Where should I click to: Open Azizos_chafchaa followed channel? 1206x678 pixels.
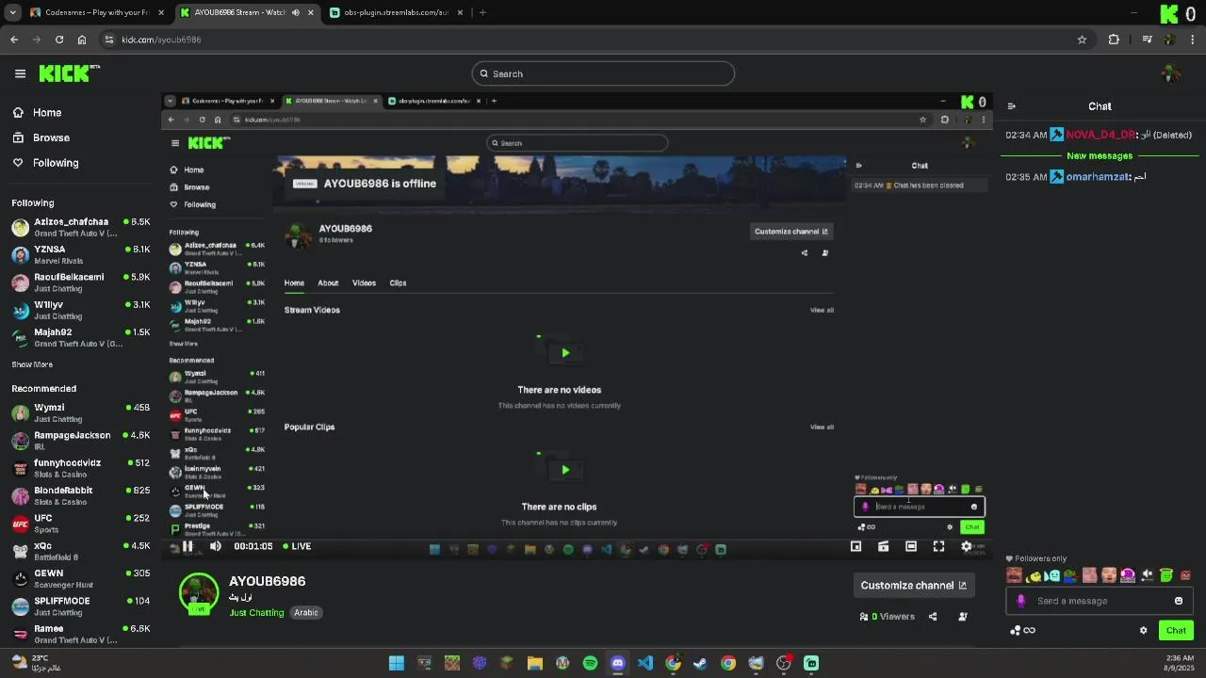coord(80,227)
